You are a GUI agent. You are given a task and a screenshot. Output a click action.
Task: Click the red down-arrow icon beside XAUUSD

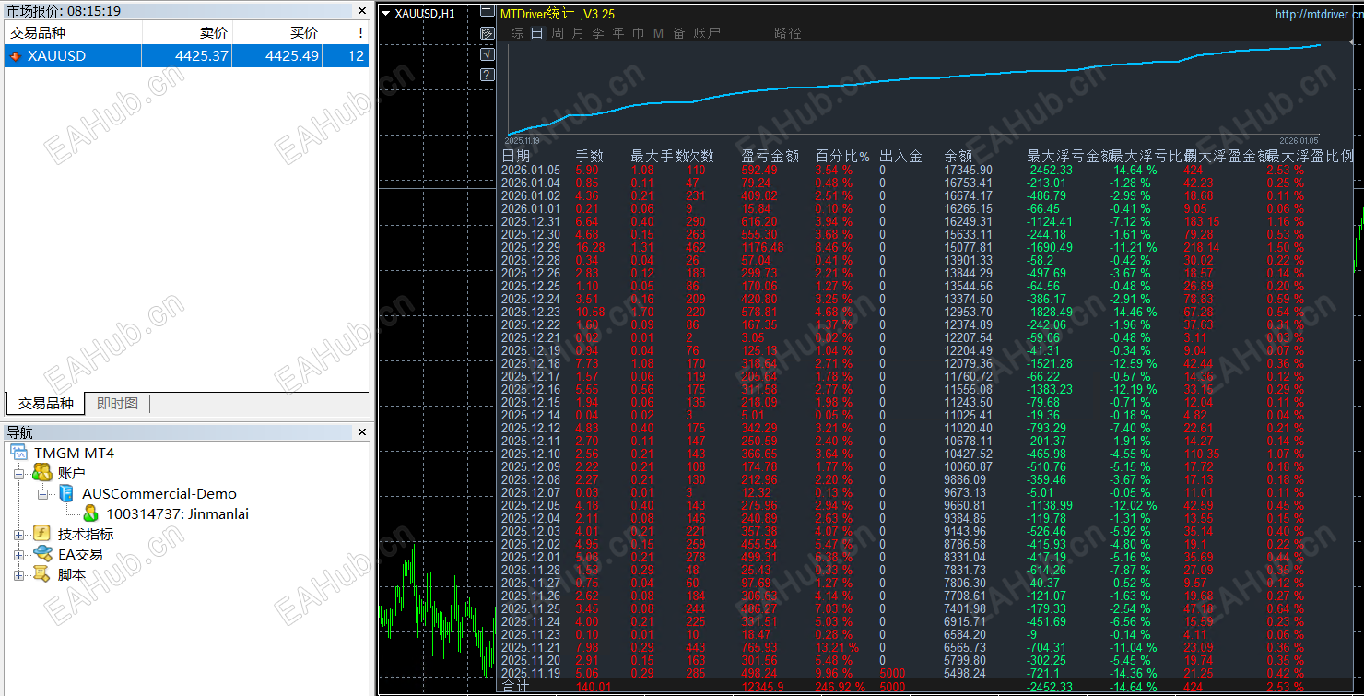coord(15,56)
